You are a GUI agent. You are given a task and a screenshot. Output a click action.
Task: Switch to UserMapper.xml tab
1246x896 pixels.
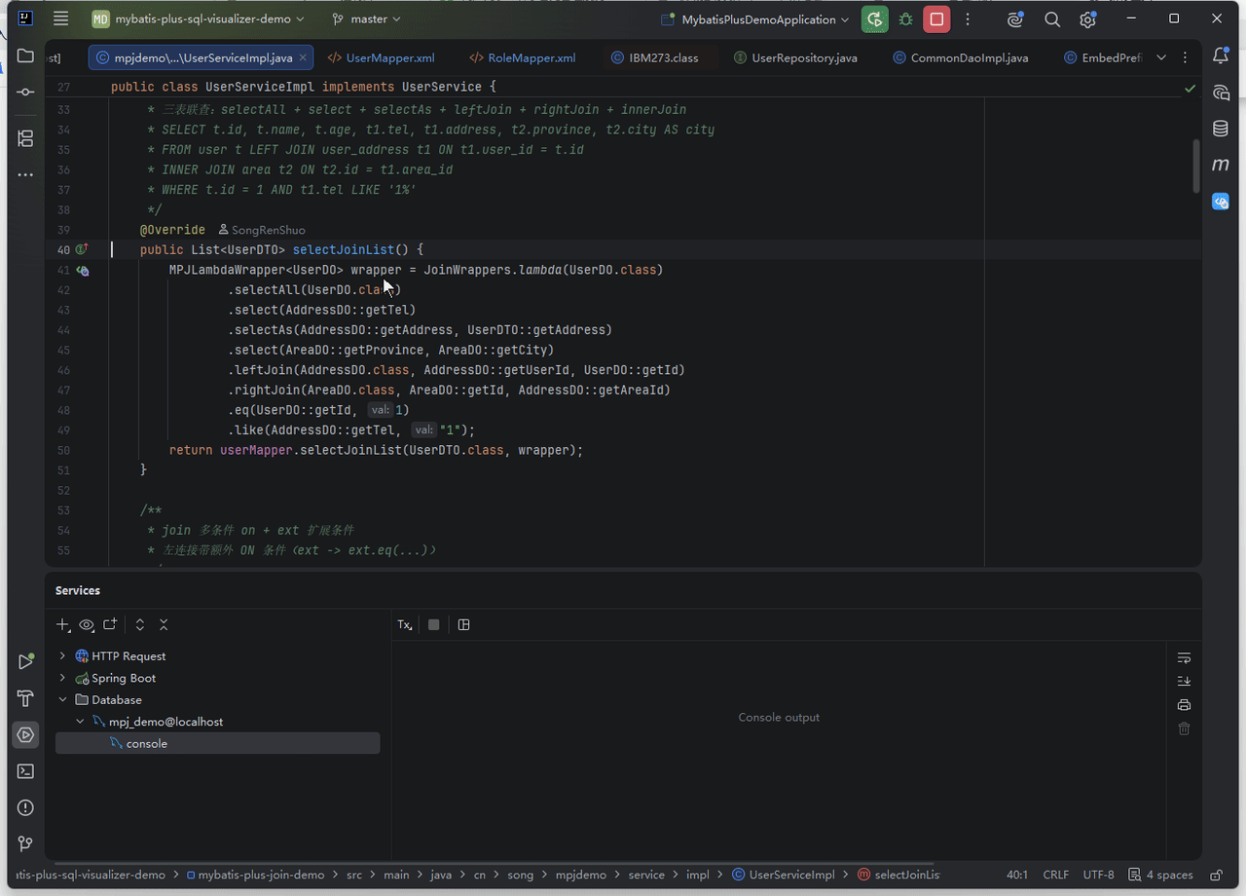[381, 57]
